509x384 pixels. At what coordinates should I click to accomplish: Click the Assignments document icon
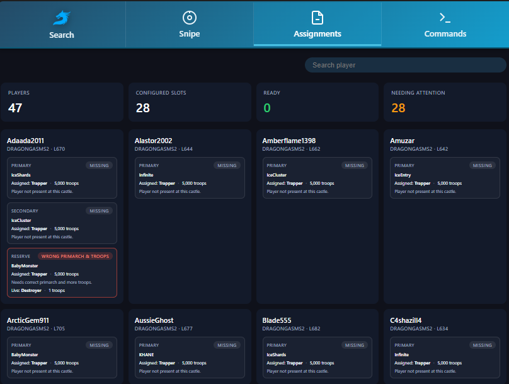pos(317,16)
